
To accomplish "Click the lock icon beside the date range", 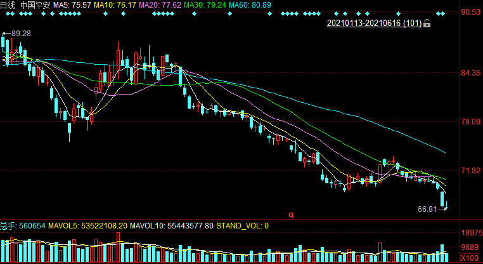I will point(427,23).
